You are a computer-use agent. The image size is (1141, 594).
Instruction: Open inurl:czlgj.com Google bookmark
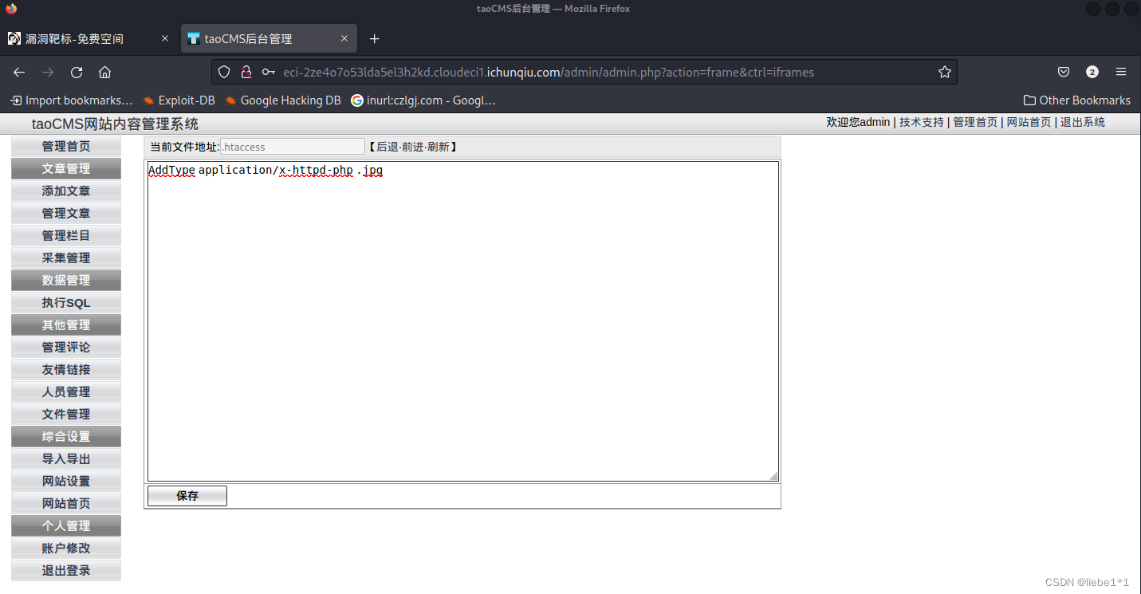coord(423,100)
